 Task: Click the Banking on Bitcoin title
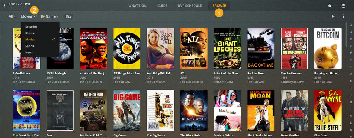tap(327, 73)
